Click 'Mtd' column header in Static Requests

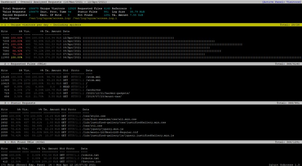(x=64, y=109)
